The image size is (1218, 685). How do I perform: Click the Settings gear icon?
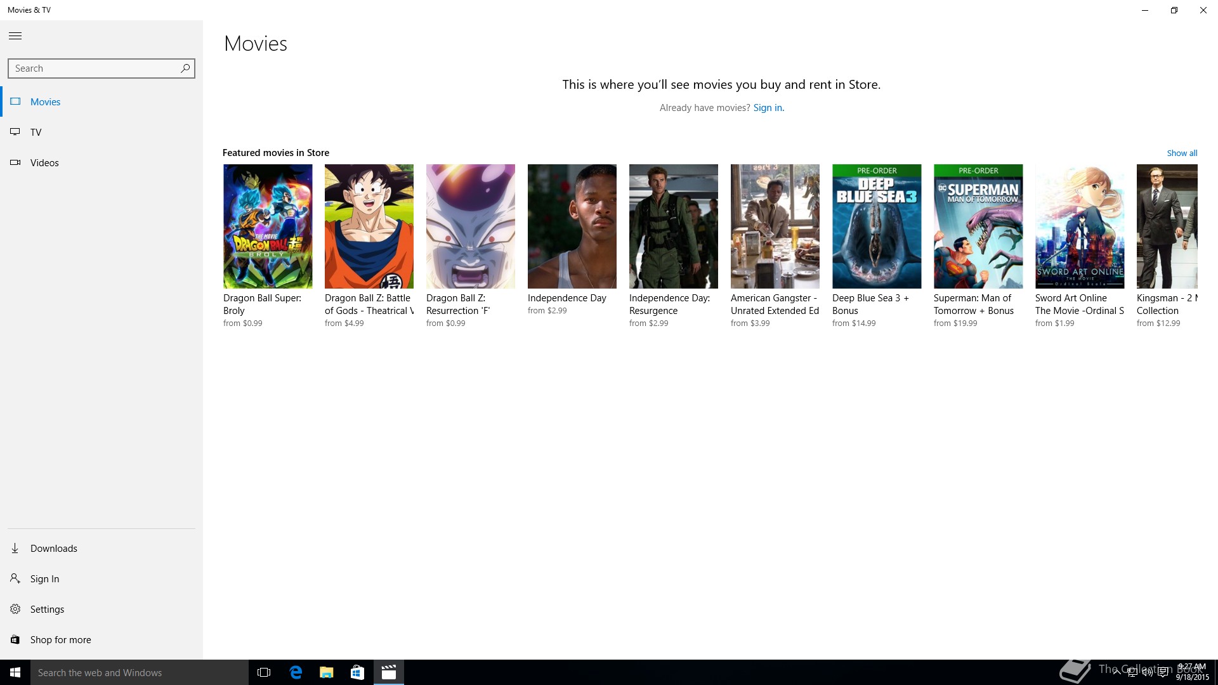coord(15,609)
